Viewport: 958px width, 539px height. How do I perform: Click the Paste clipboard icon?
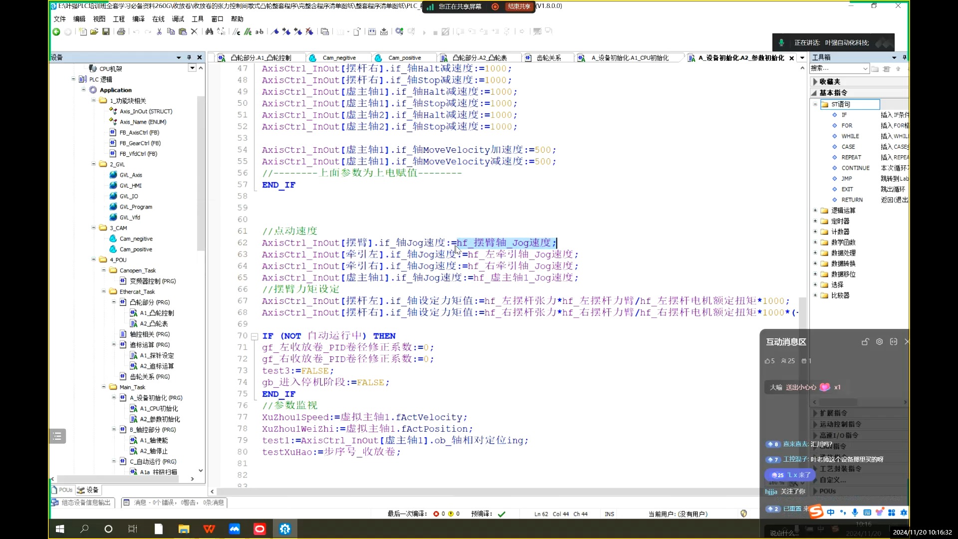click(x=183, y=31)
